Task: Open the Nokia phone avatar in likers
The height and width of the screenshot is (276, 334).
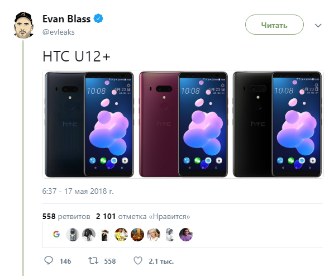Action: tap(73, 235)
